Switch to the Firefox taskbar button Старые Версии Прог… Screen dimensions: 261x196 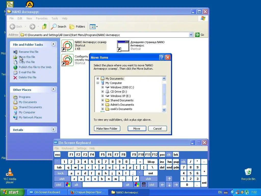pyautogui.click(x=88, y=192)
